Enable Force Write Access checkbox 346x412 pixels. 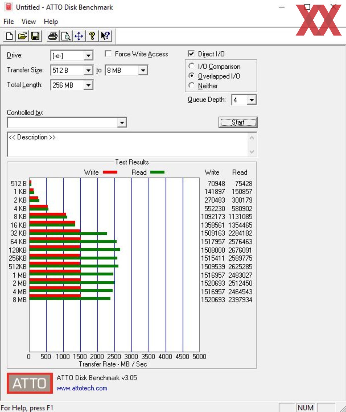tap(108, 54)
